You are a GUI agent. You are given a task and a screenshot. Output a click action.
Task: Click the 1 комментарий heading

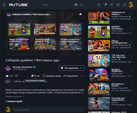[14, 101]
